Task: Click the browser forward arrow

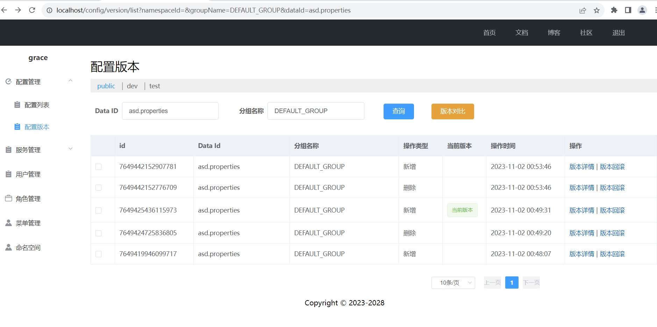Action: click(18, 10)
